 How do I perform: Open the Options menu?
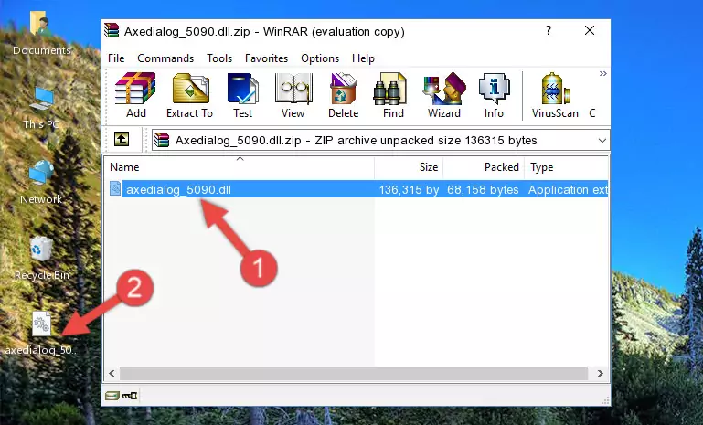tap(320, 58)
